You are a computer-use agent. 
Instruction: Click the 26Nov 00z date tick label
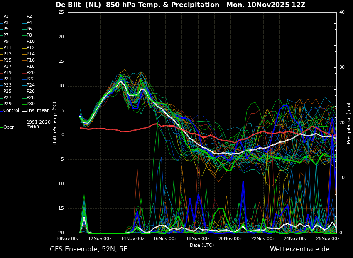pos(328,238)
